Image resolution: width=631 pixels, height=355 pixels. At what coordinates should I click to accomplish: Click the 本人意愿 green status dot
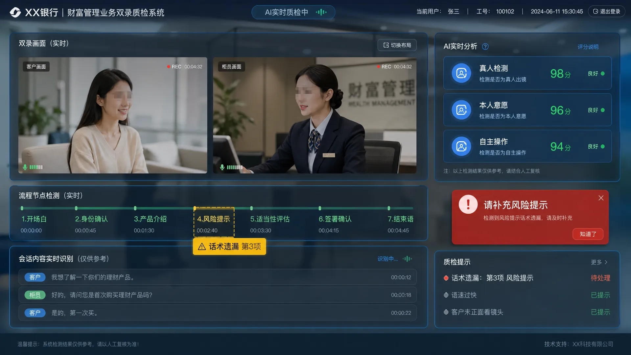click(x=603, y=110)
